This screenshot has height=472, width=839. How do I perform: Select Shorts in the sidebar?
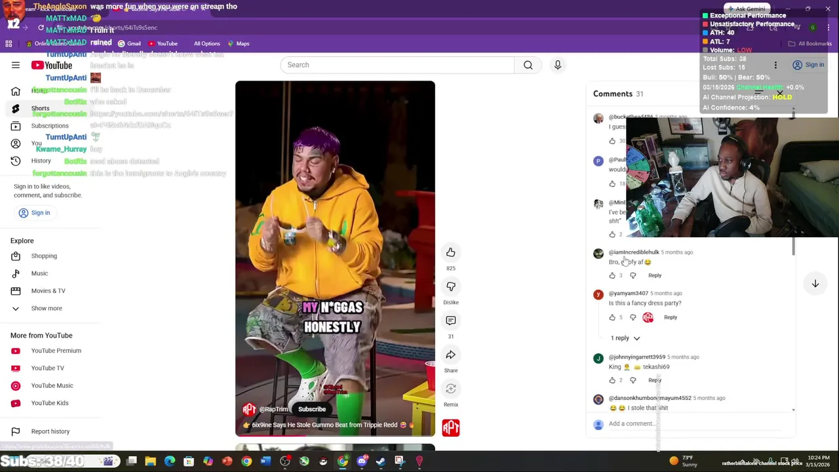40,108
